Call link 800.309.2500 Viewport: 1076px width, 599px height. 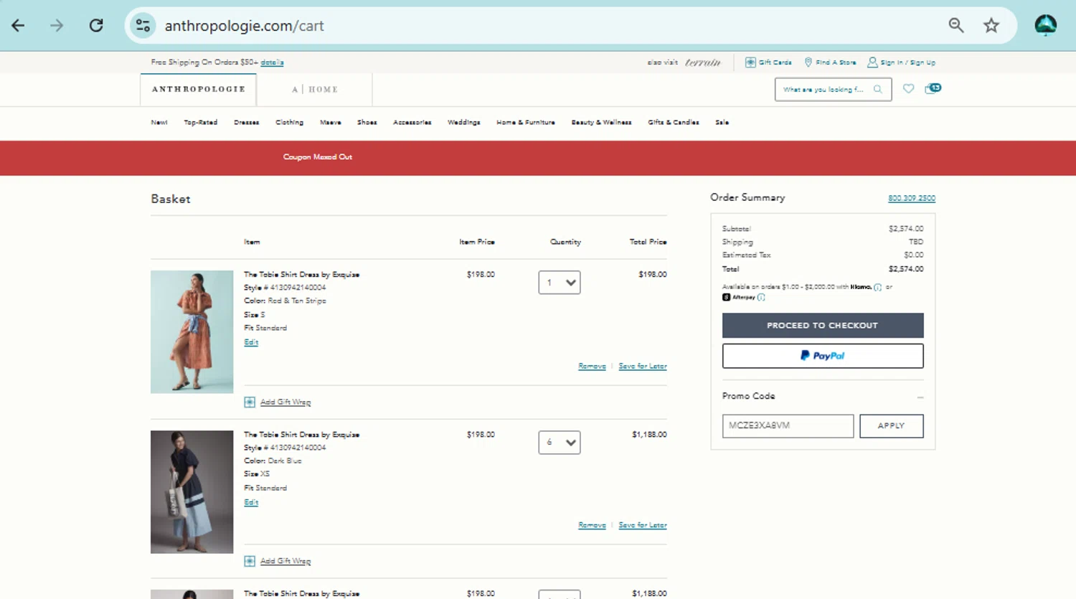pyautogui.click(x=912, y=198)
